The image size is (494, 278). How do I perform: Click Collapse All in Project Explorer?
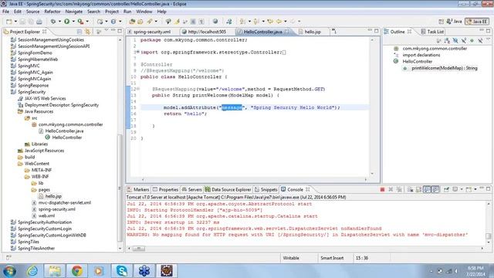[x=80, y=32]
